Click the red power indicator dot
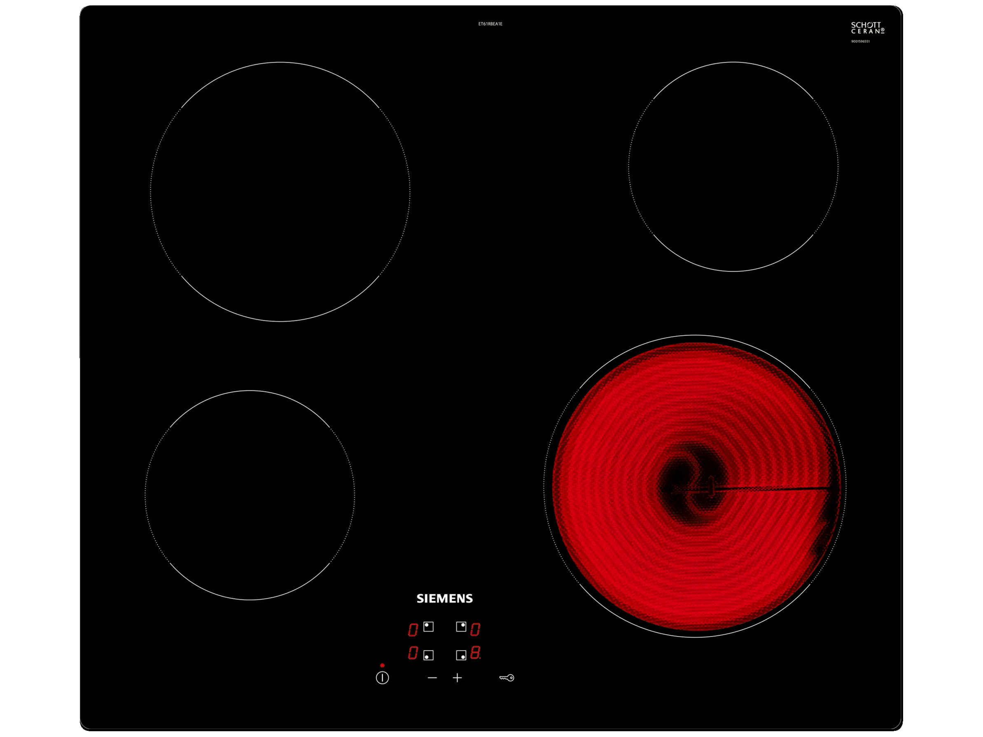Image resolution: width=983 pixels, height=737 pixels. pyautogui.click(x=382, y=665)
